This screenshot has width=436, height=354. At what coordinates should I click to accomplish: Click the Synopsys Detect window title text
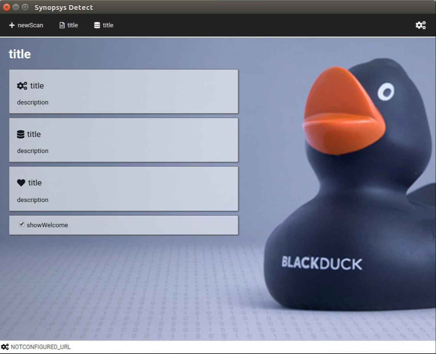[63, 7]
